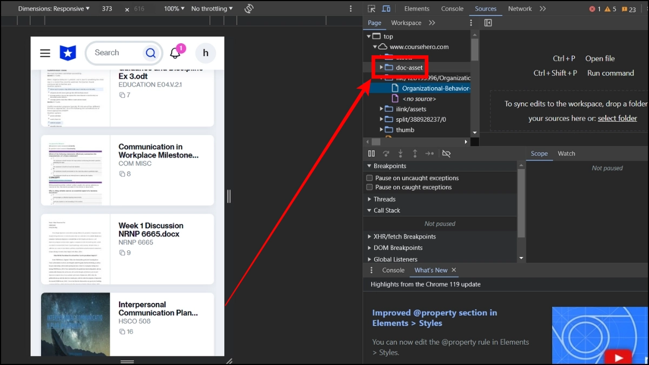Switch to the Watch tab
The image size is (649, 365).
coord(566,154)
